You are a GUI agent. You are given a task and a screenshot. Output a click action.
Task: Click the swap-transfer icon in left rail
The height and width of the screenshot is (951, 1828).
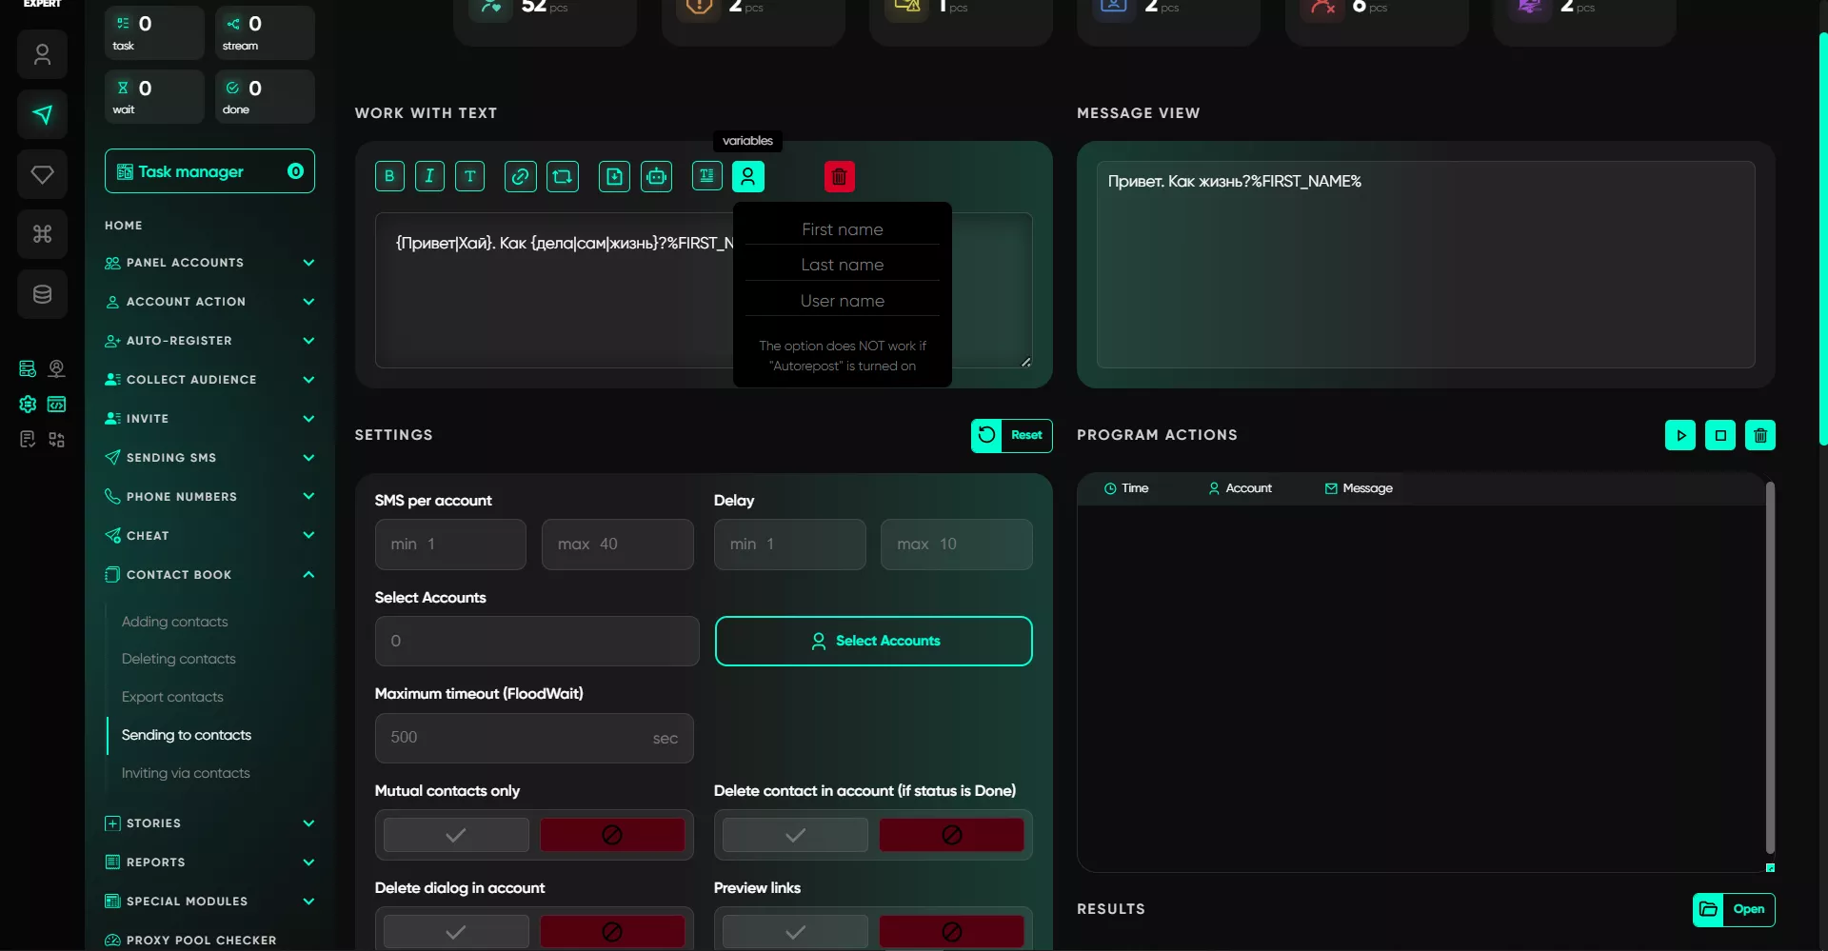57,439
